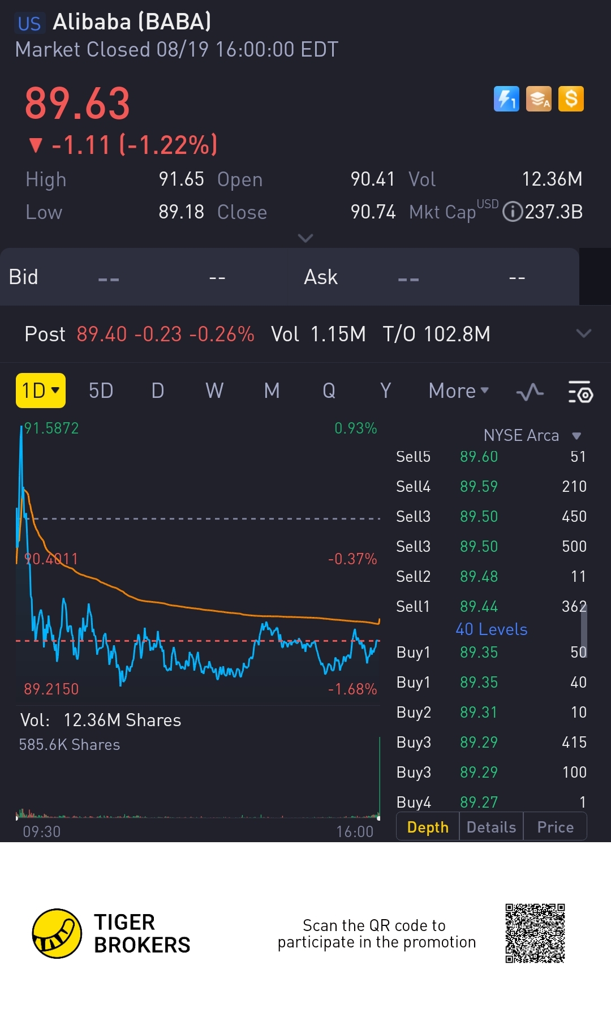The width and height of the screenshot is (611, 1025).
Task: Tap the promotion QR code
Action: click(535, 933)
